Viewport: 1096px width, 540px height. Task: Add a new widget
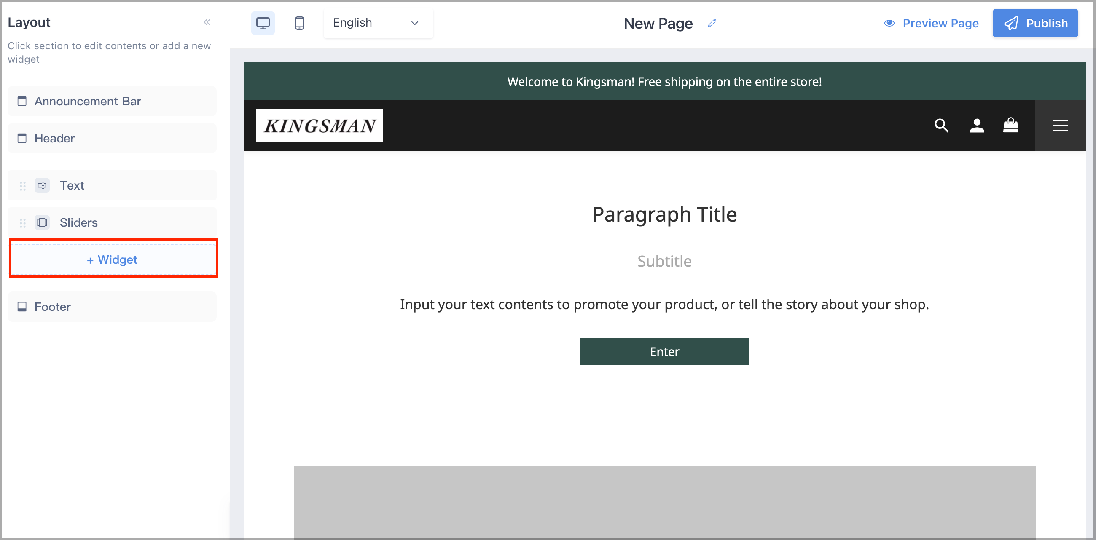[113, 259]
